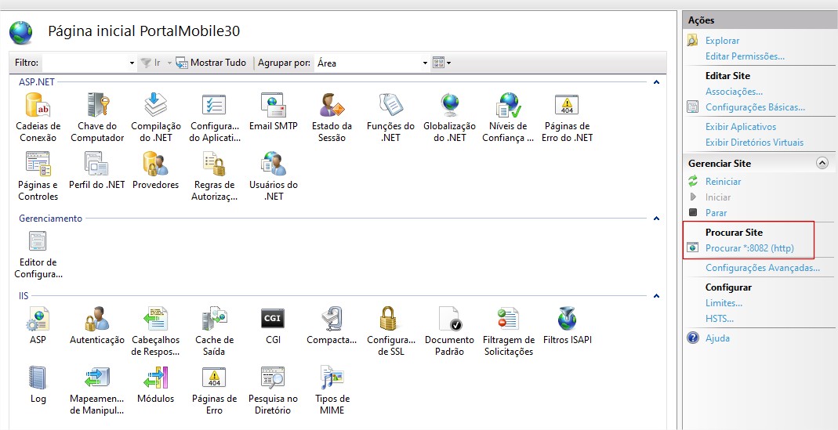The height and width of the screenshot is (430, 838).
Task: Open Editar Permissões link
Action: click(745, 56)
